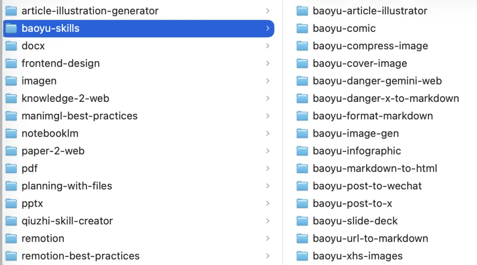Click the baoyu-cover-image folder icon
The width and height of the screenshot is (477, 265).
pos(302,63)
